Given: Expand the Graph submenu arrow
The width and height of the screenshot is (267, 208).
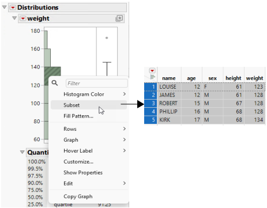Looking at the screenshot, I should click(125, 139).
